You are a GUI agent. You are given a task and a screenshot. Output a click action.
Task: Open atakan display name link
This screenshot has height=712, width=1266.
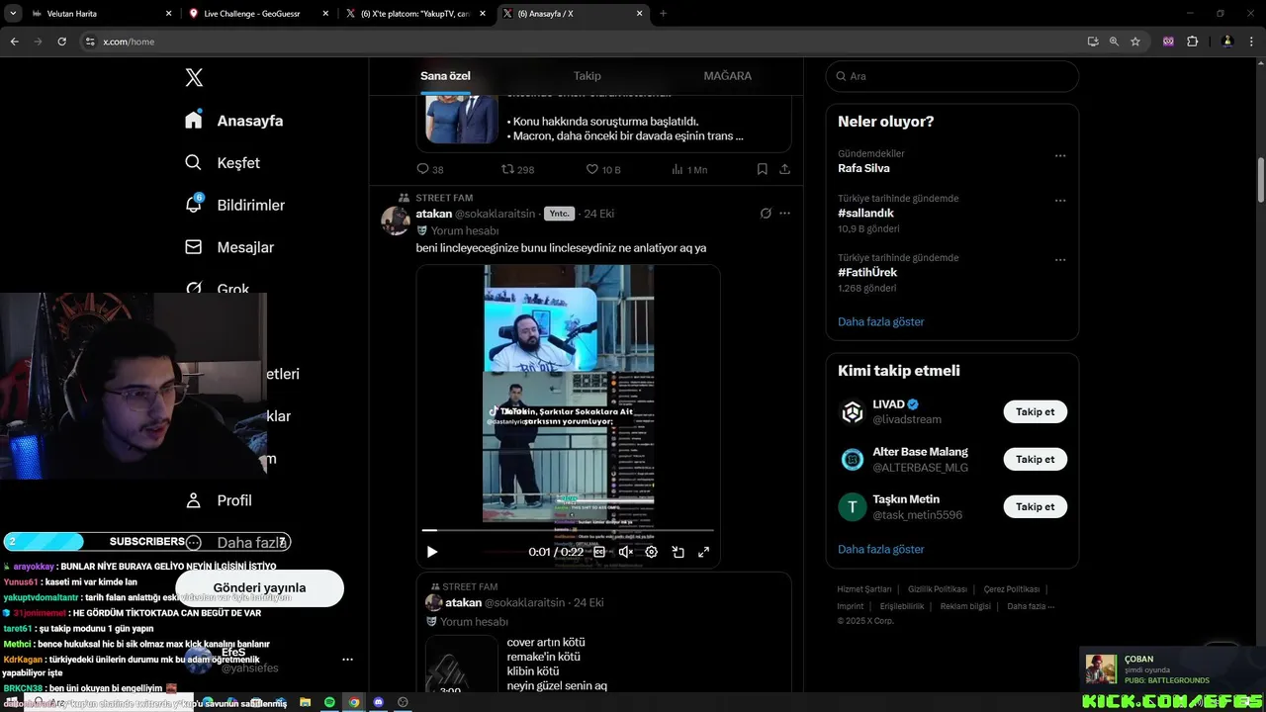[x=433, y=214]
